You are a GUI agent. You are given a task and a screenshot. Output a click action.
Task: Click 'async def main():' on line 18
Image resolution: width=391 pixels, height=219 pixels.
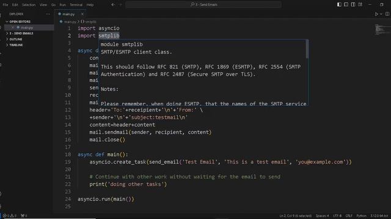[x=103, y=155]
